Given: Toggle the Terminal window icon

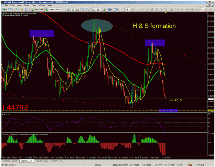Looking at the screenshot, I should pyautogui.click(x=26, y=10).
